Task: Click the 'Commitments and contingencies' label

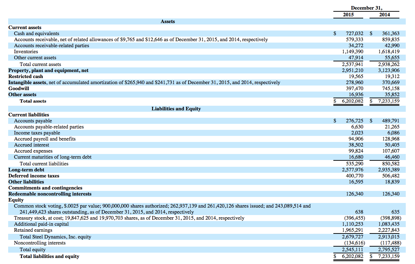Action: coord(45,188)
